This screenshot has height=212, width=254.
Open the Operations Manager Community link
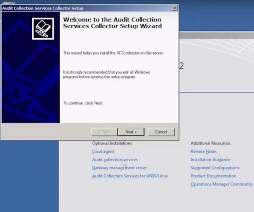click(221, 184)
